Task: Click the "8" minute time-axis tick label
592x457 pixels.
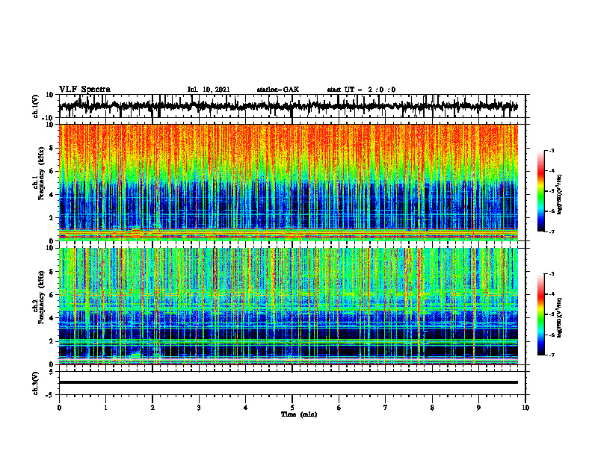Action: [x=432, y=408]
